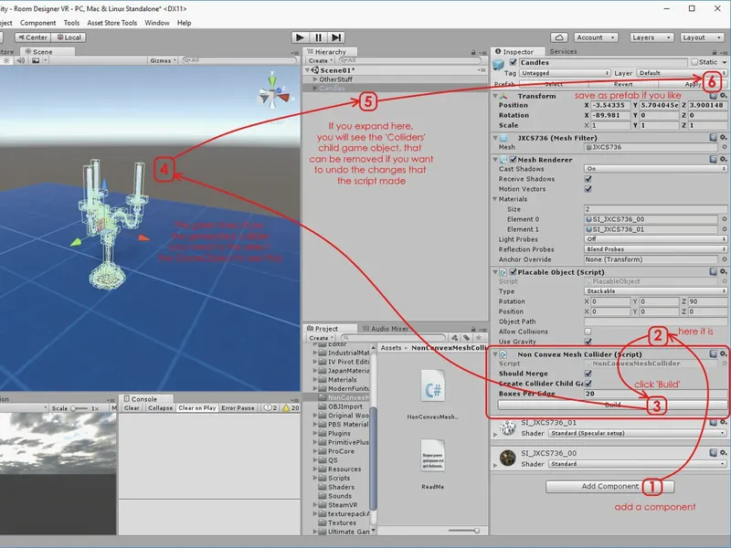731x548 pixels.
Task: Toggle Use Gravity checkbox
Action: 588,342
